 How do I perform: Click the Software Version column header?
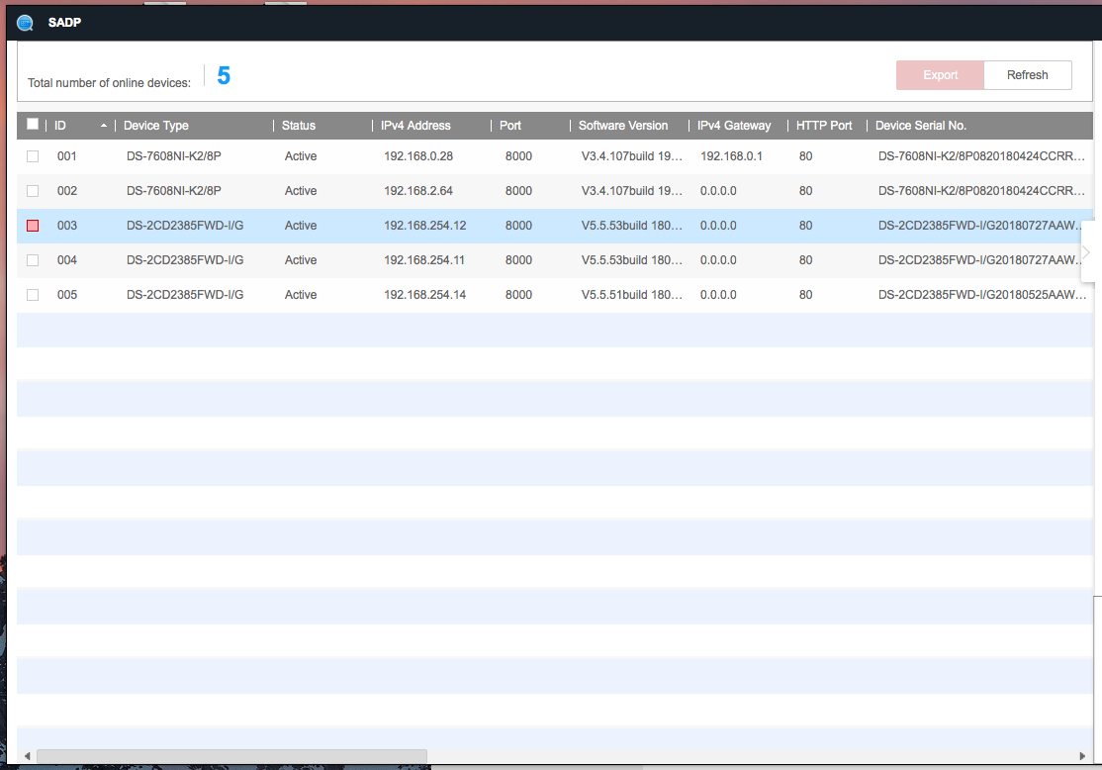[623, 125]
